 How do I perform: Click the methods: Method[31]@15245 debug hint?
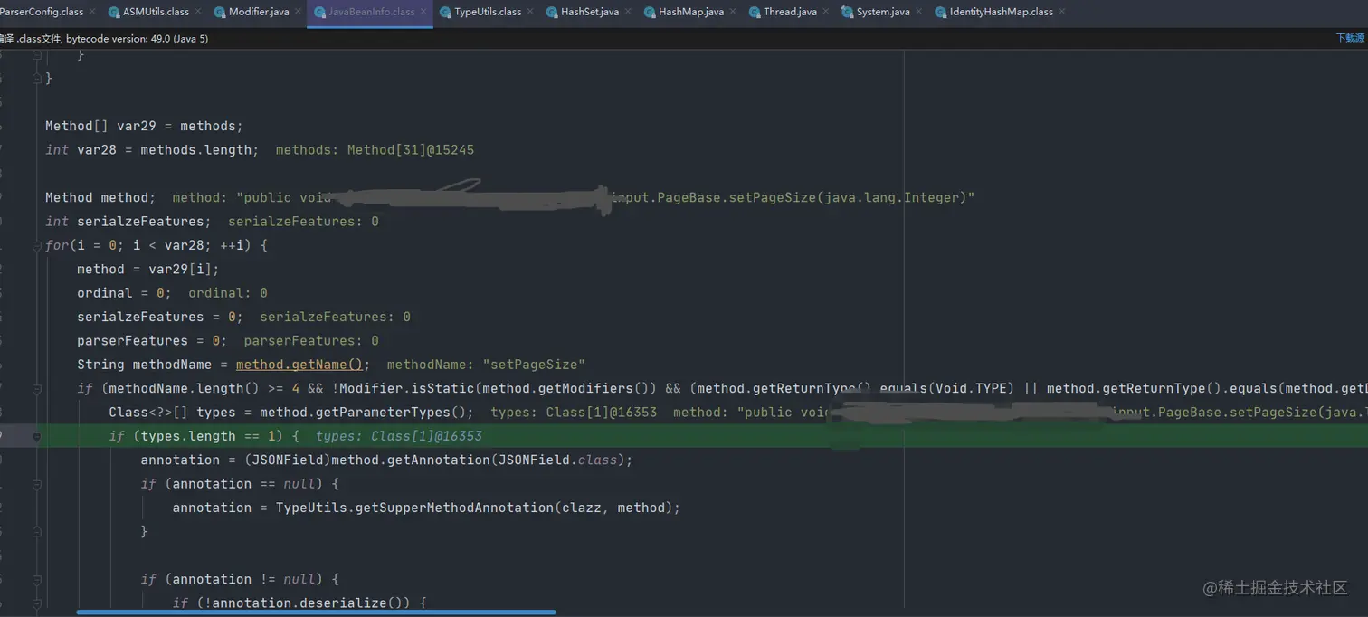[x=375, y=149]
